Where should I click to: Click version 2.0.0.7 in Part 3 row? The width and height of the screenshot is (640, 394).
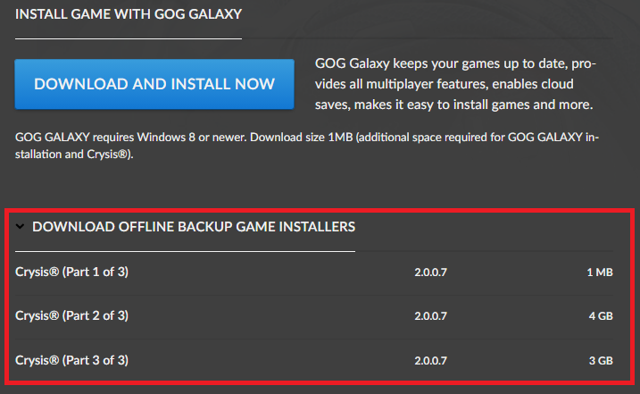(430, 360)
